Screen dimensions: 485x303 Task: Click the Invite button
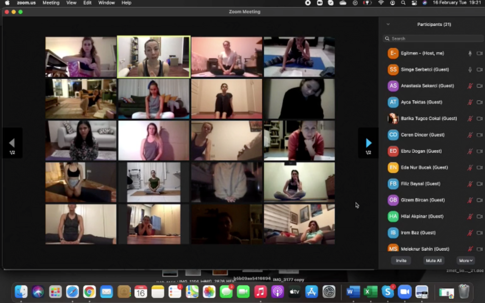pyautogui.click(x=401, y=261)
